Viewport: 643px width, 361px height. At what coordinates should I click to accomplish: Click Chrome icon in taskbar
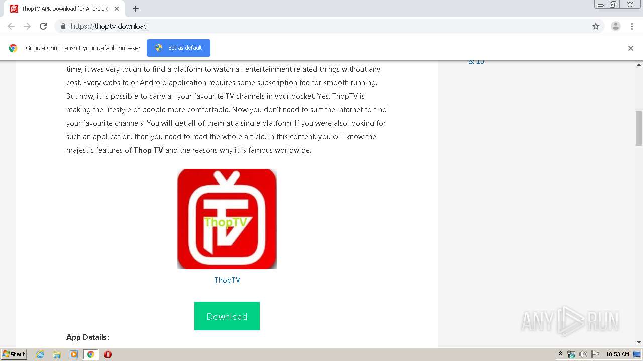coord(90,354)
